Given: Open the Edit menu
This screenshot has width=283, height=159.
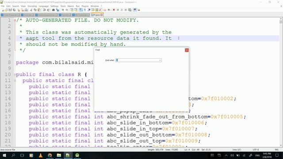Looking at the screenshot, I should pos(8,6).
